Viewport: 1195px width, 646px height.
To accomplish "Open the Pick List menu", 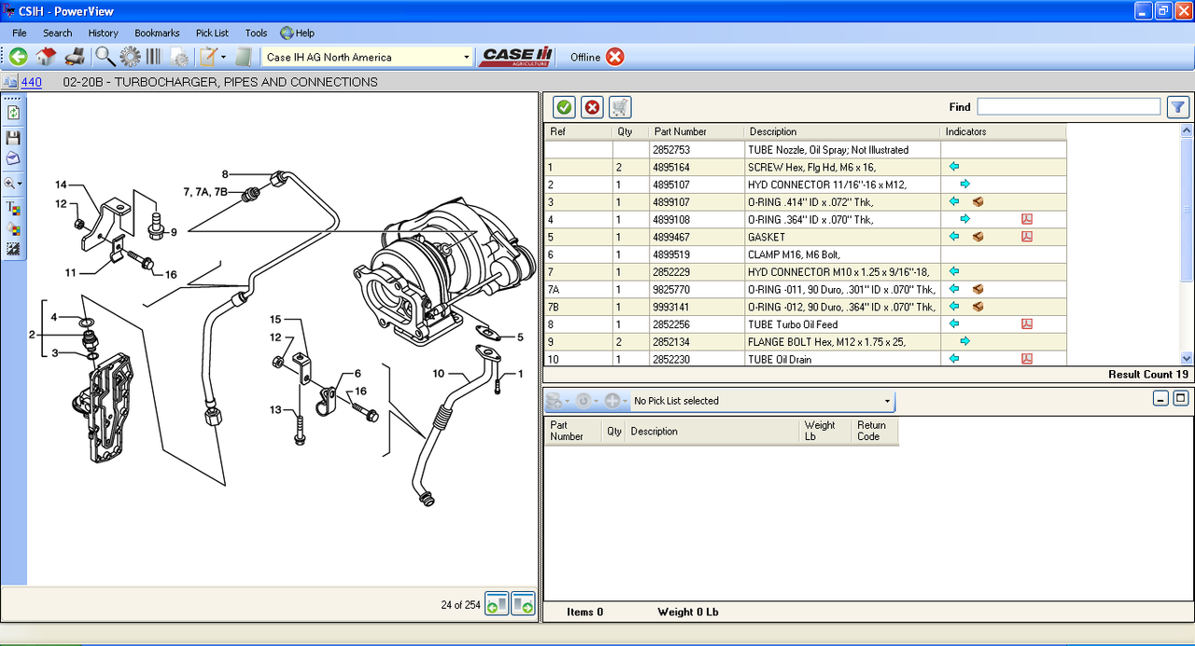I will [x=212, y=33].
